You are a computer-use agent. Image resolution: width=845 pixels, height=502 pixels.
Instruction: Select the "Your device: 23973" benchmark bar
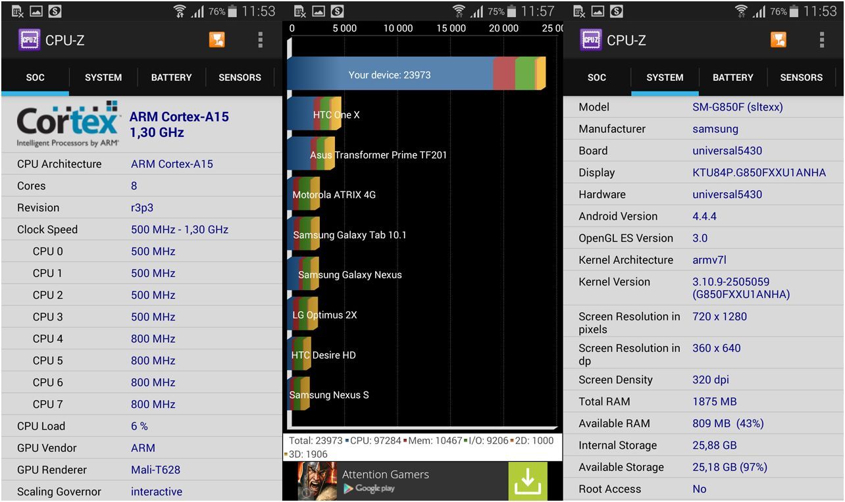pos(390,74)
